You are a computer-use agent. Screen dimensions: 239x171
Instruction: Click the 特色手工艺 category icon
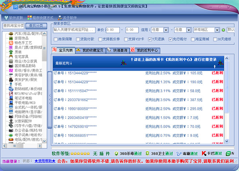pos(11,43)
